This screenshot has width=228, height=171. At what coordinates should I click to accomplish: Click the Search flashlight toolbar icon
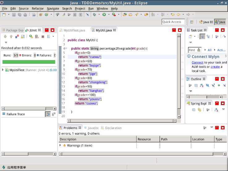136,14
